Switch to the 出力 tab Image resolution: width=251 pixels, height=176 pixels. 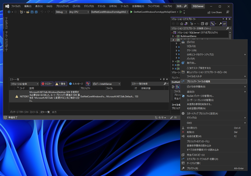coord(54,112)
